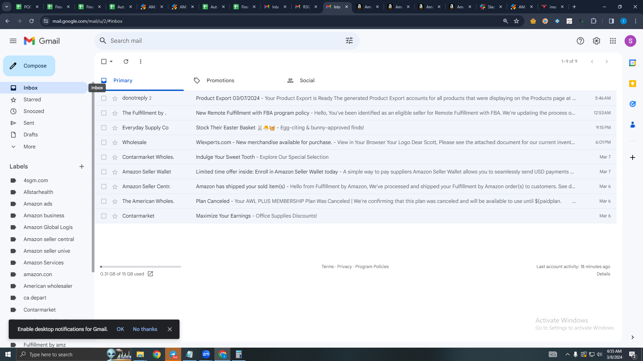Viewport: 643px width, 361px height.
Task: Open the Gmail main menu hamburger
Action: 13,41
